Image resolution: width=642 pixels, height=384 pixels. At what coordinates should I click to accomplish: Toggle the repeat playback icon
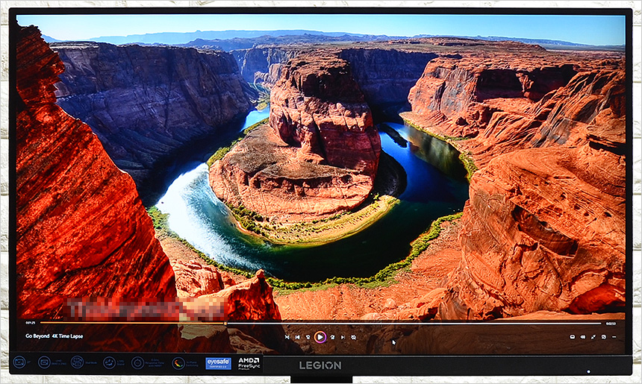tap(353, 337)
